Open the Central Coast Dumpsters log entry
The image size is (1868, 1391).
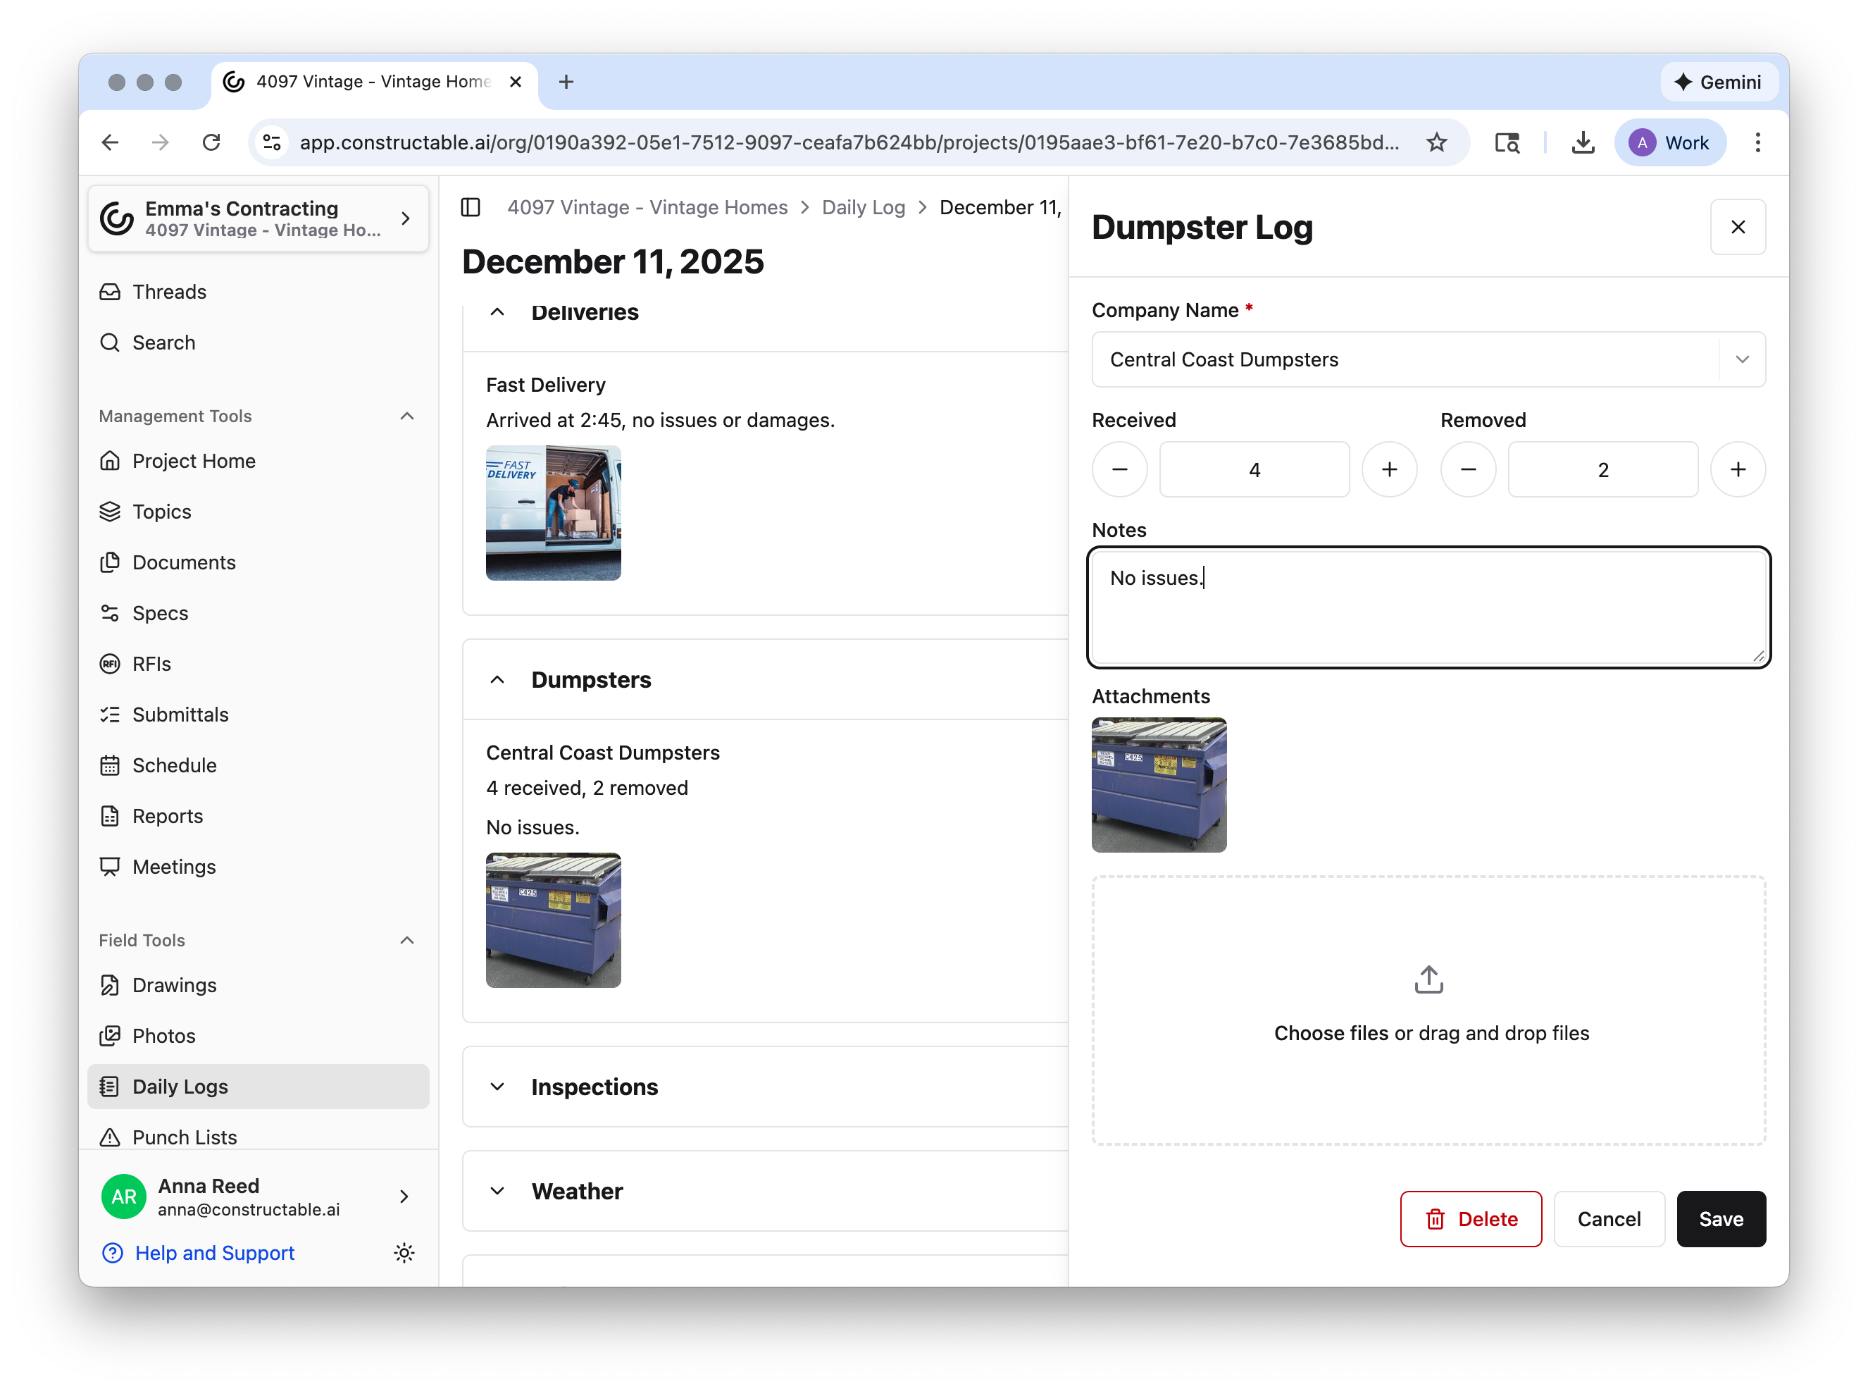[x=602, y=753]
